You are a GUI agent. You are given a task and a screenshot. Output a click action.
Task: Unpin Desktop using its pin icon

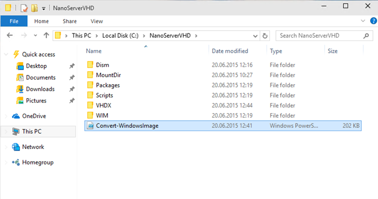click(x=72, y=66)
